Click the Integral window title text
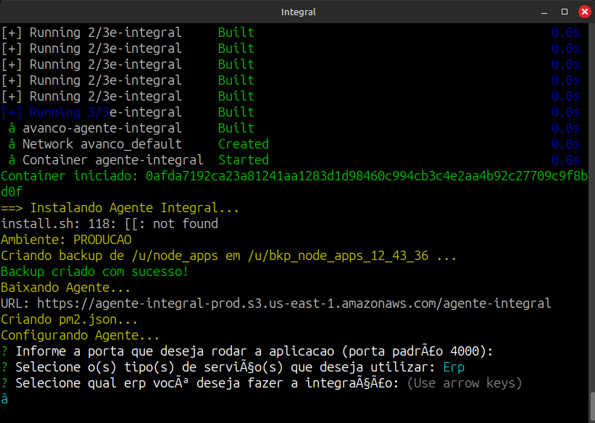 [298, 12]
